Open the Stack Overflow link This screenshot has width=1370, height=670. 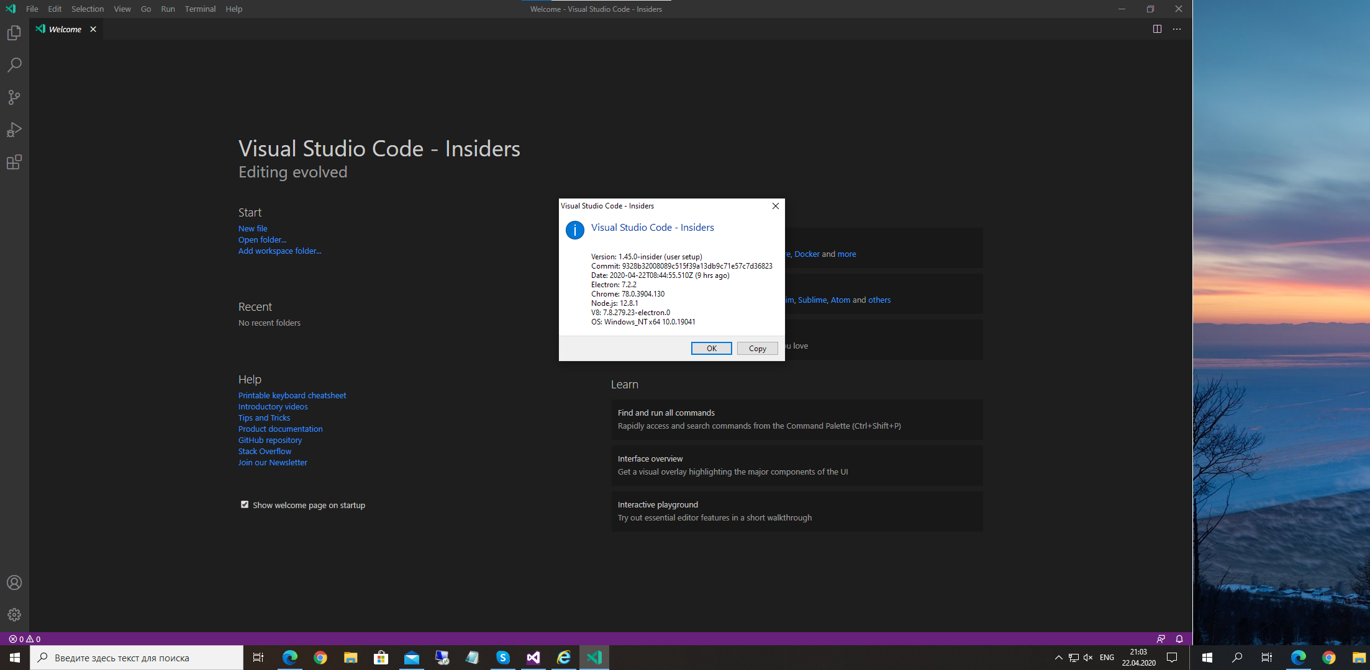point(265,451)
